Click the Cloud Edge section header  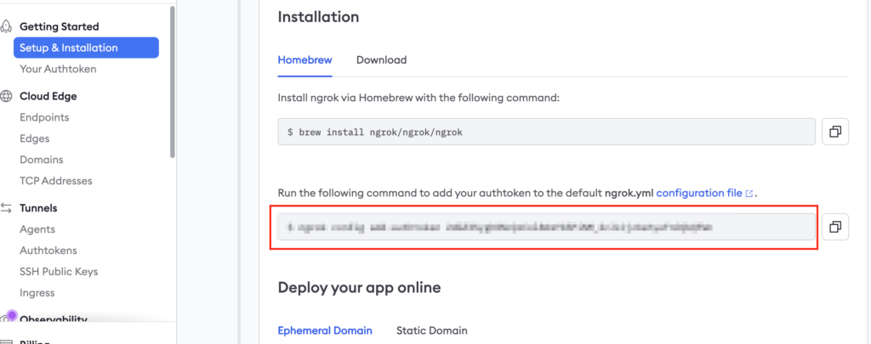pos(48,96)
